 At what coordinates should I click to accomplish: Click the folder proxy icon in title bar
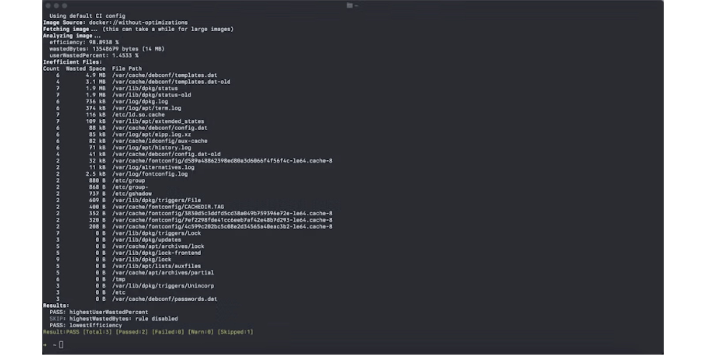click(349, 6)
